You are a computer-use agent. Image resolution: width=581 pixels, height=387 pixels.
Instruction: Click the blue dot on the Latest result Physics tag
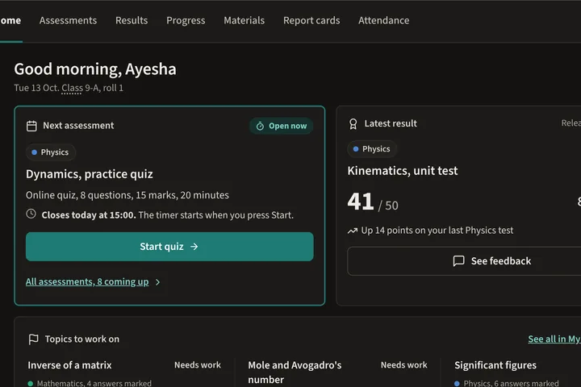click(x=356, y=149)
